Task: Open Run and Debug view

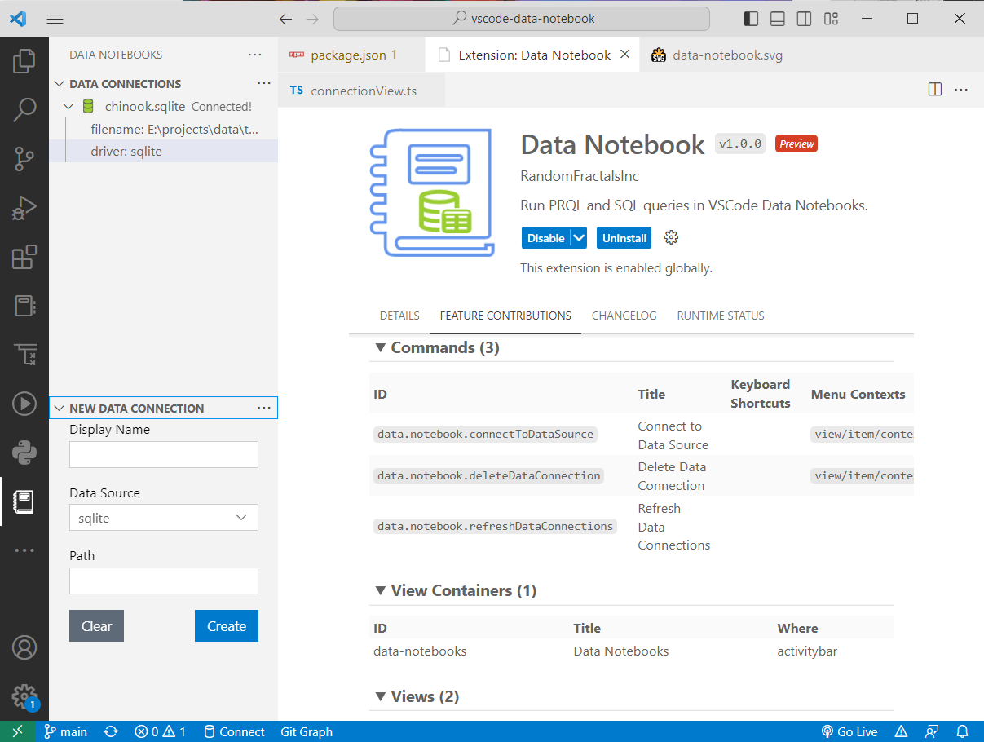Action: pos(24,208)
